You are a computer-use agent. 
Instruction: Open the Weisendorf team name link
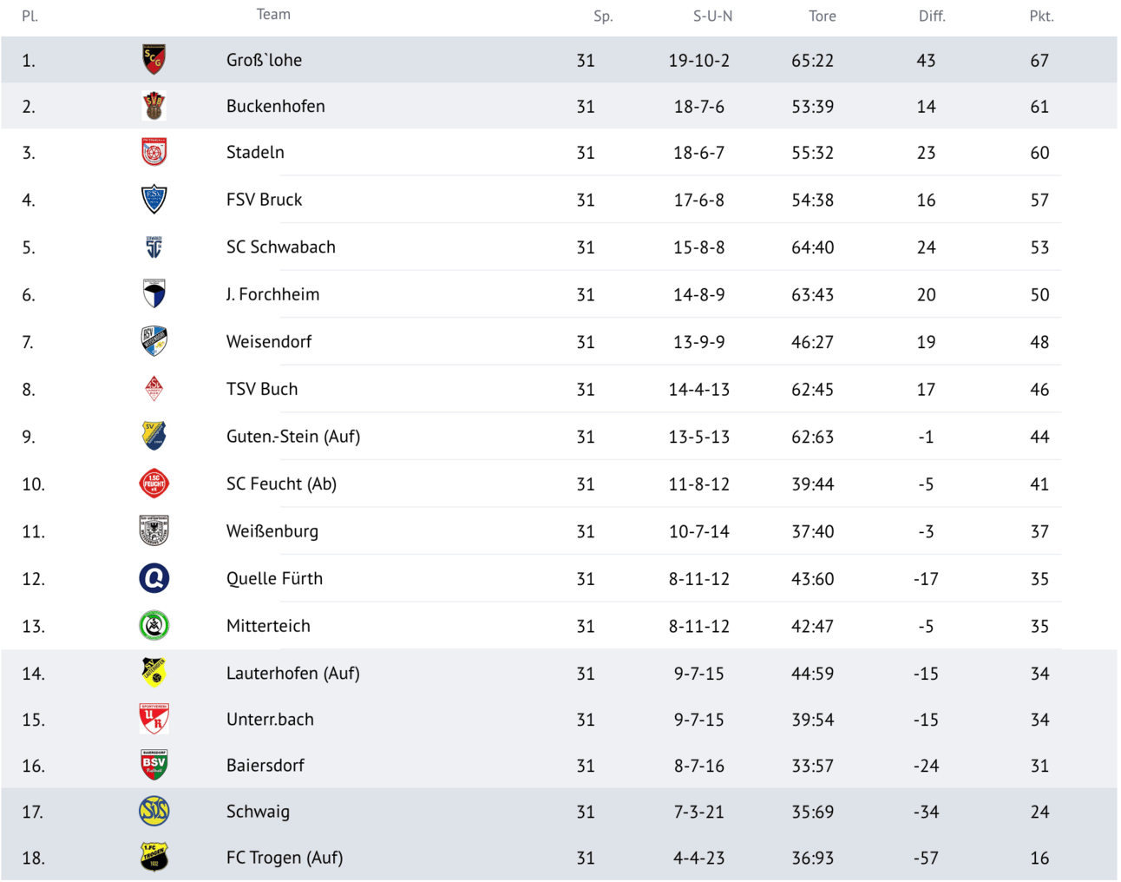268,342
